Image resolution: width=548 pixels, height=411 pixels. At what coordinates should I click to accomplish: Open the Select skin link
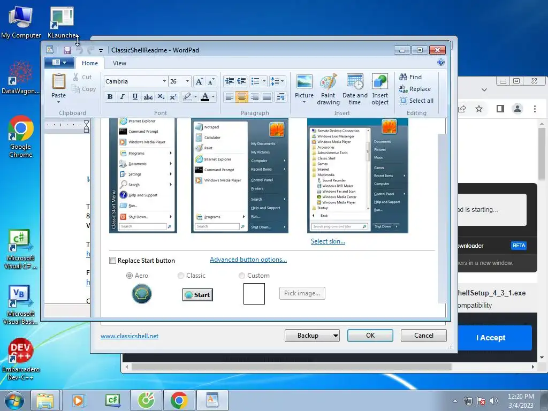click(x=328, y=241)
